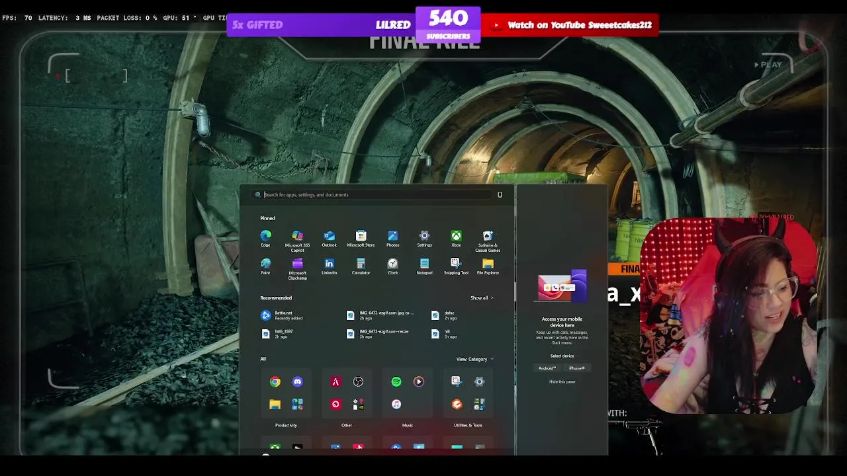Open folder icon in Productivity group
The width and height of the screenshot is (847, 476).
pyautogui.click(x=275, y=404)
